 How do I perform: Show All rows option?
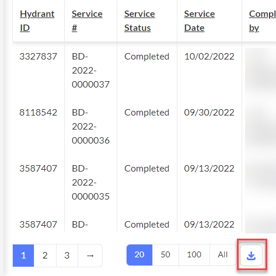tap(223, 255)
